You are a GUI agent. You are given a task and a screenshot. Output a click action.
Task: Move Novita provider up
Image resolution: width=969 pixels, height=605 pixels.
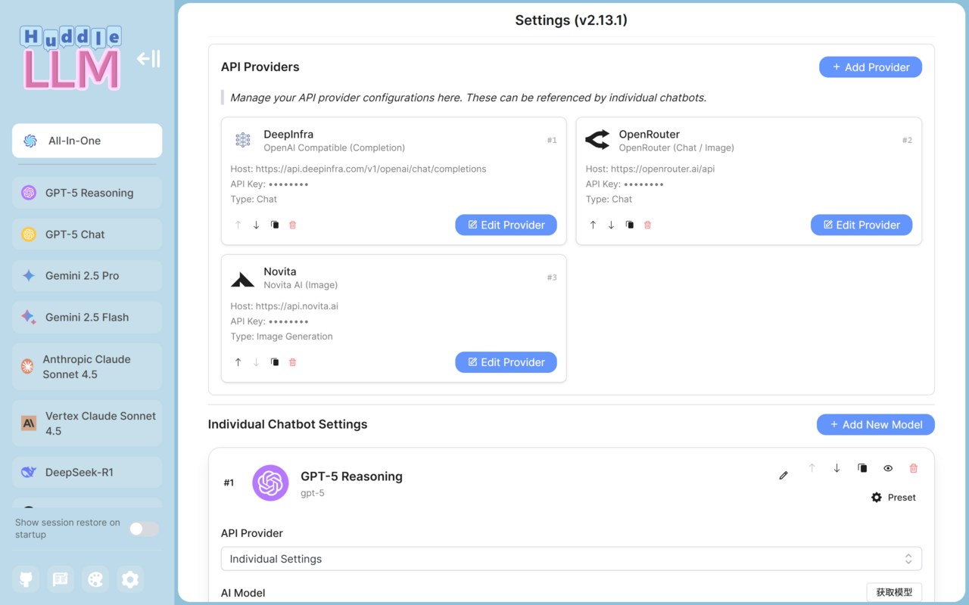[x=238, y=362]
